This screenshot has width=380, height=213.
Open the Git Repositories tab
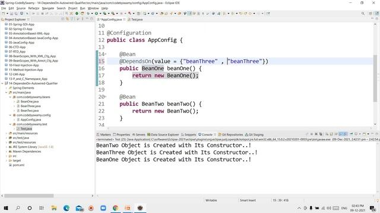pyautogui.click(x=231, y=134)
